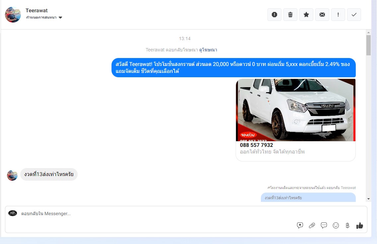Screen dimensions: 377x244
Task: Click the ดูโฆษณา link
Action: (208, 50)
